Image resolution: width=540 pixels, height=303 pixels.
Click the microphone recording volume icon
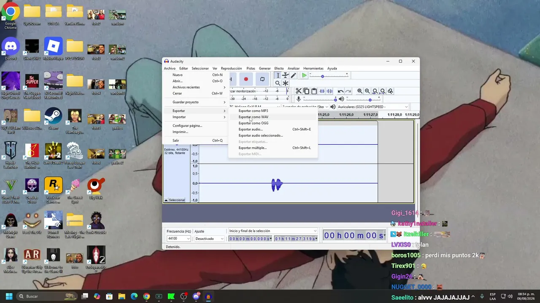pos(299,99)
